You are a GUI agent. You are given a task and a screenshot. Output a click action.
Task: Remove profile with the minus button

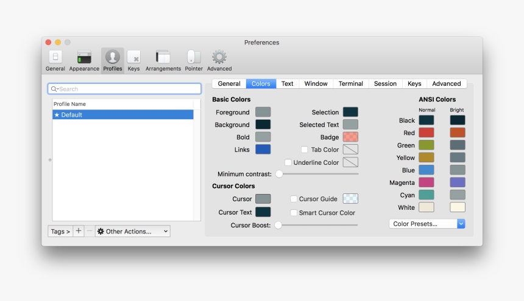(x=89, y=231)
